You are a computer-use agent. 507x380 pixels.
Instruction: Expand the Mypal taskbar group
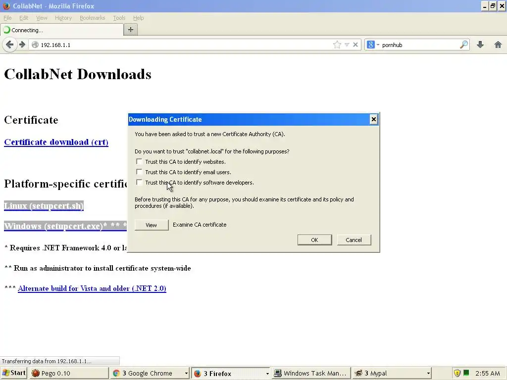coord(428,373)
